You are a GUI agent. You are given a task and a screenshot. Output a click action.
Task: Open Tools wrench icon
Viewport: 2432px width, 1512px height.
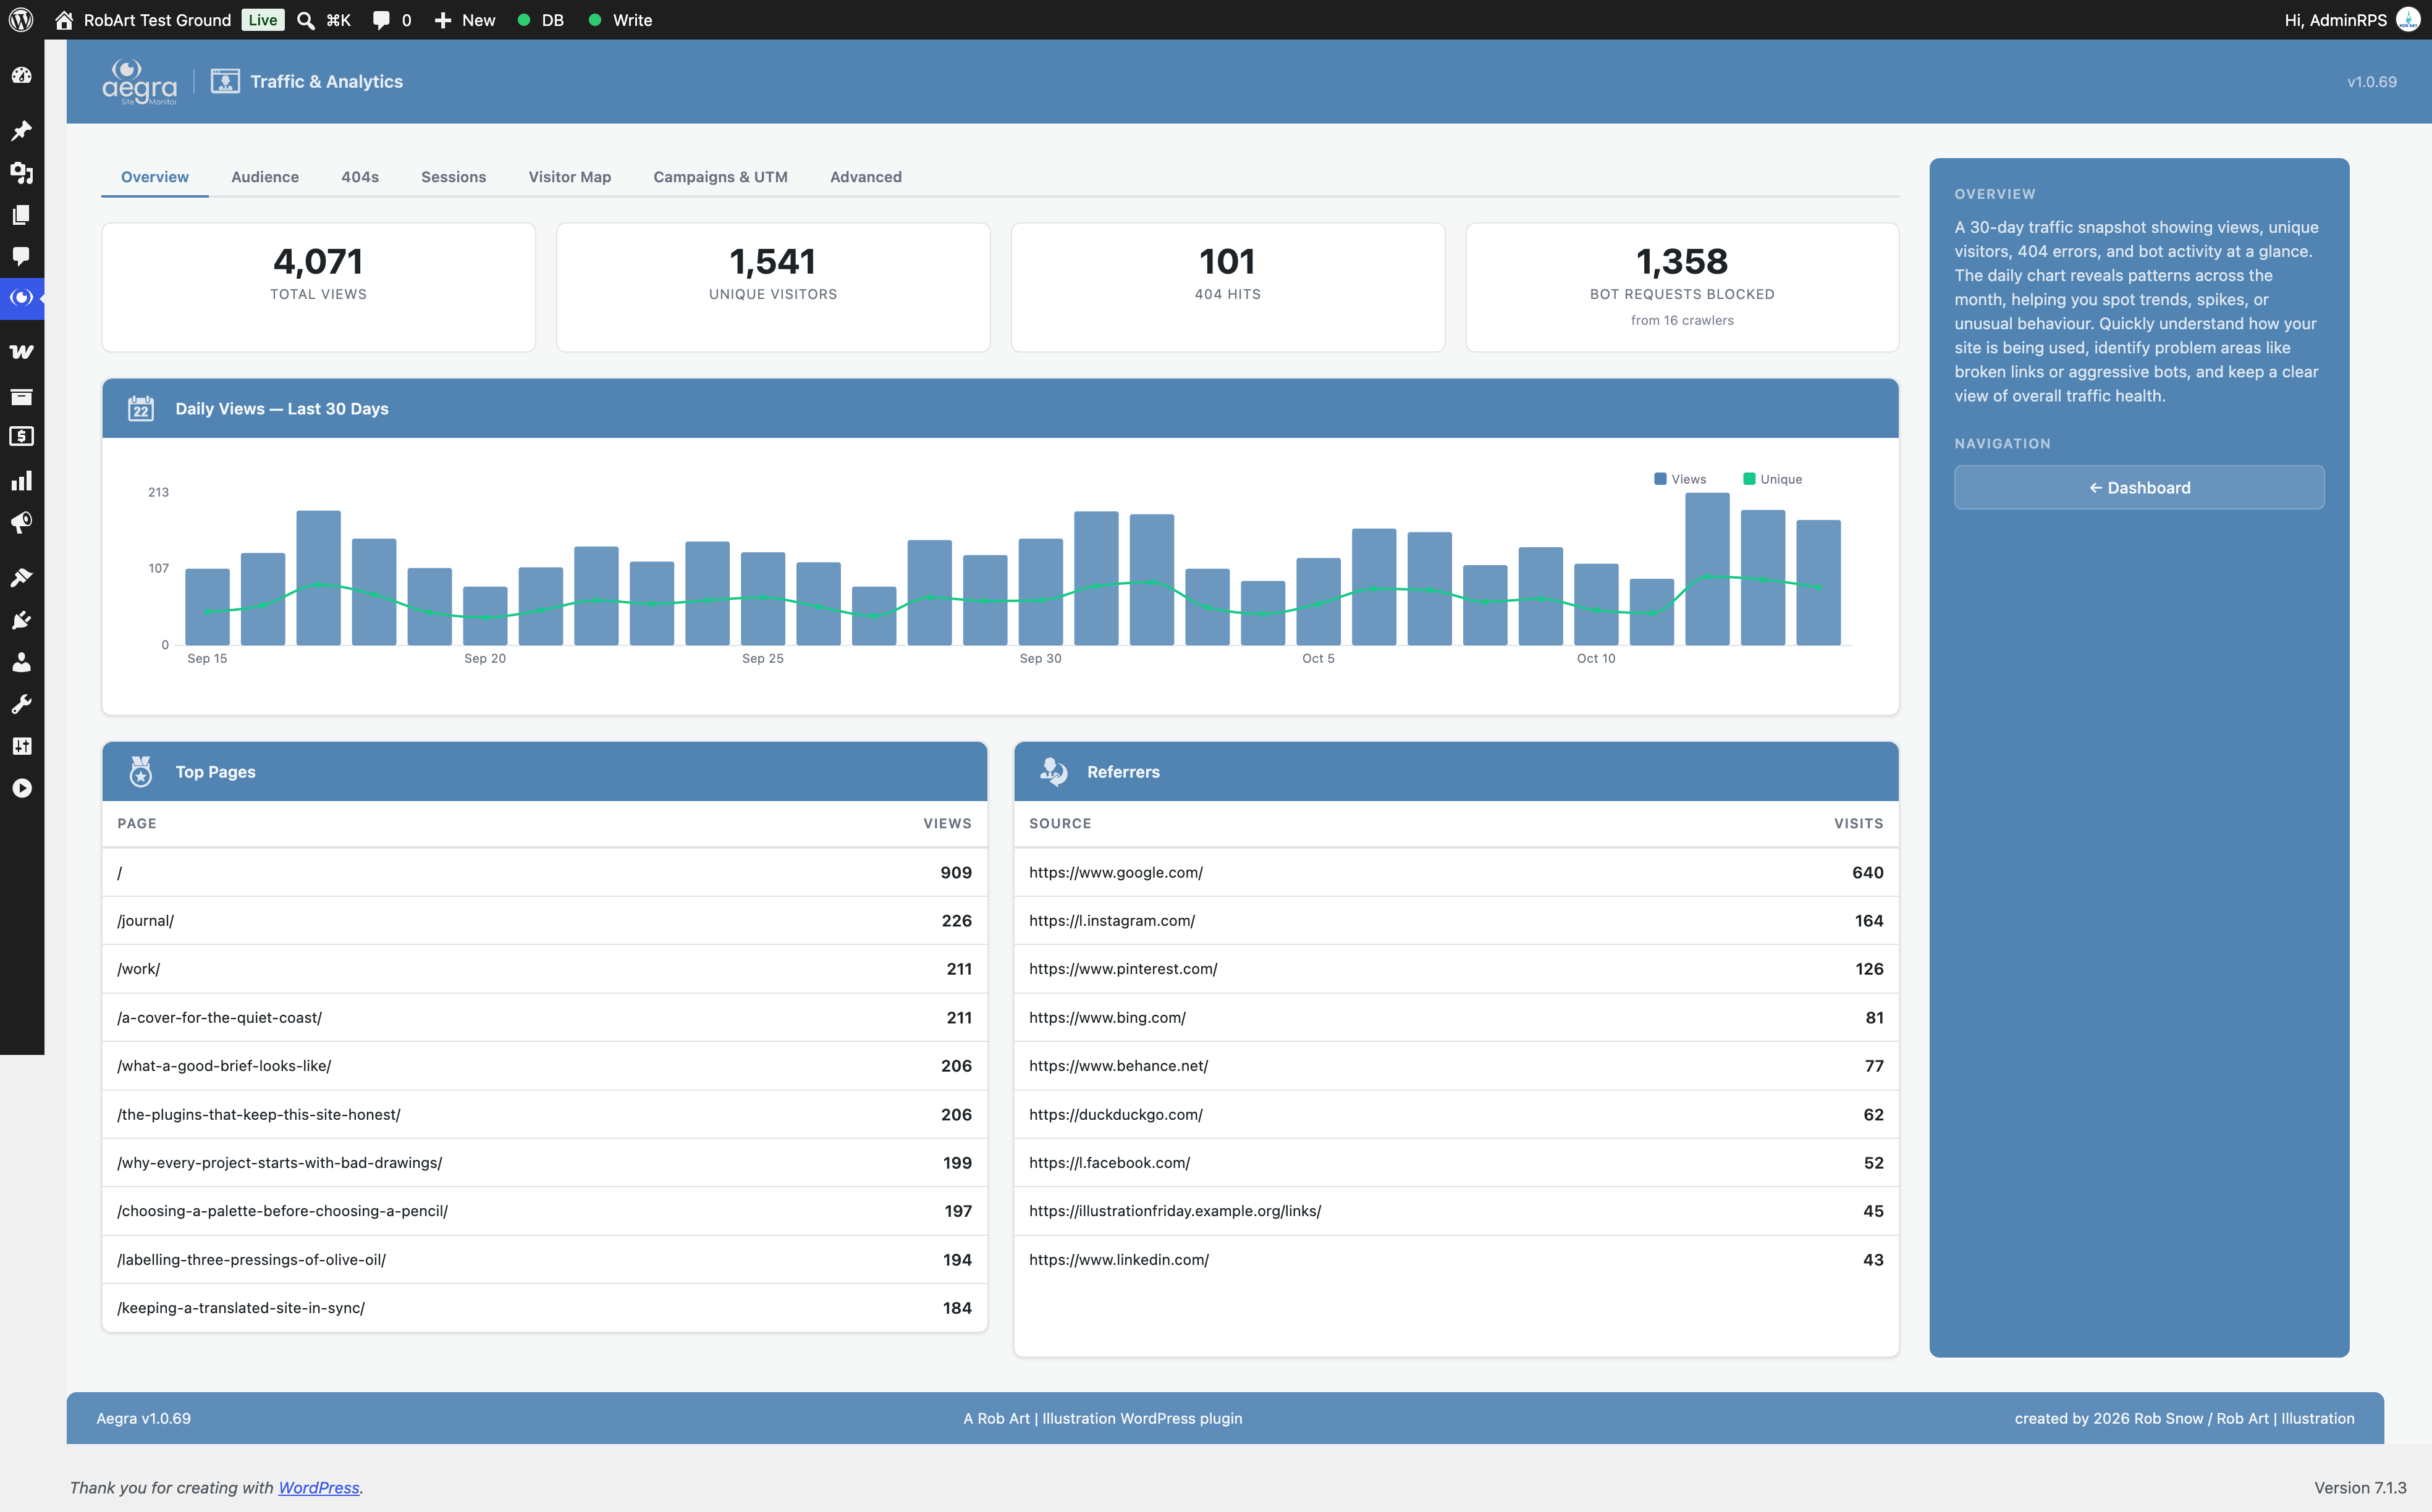point(22,704)
